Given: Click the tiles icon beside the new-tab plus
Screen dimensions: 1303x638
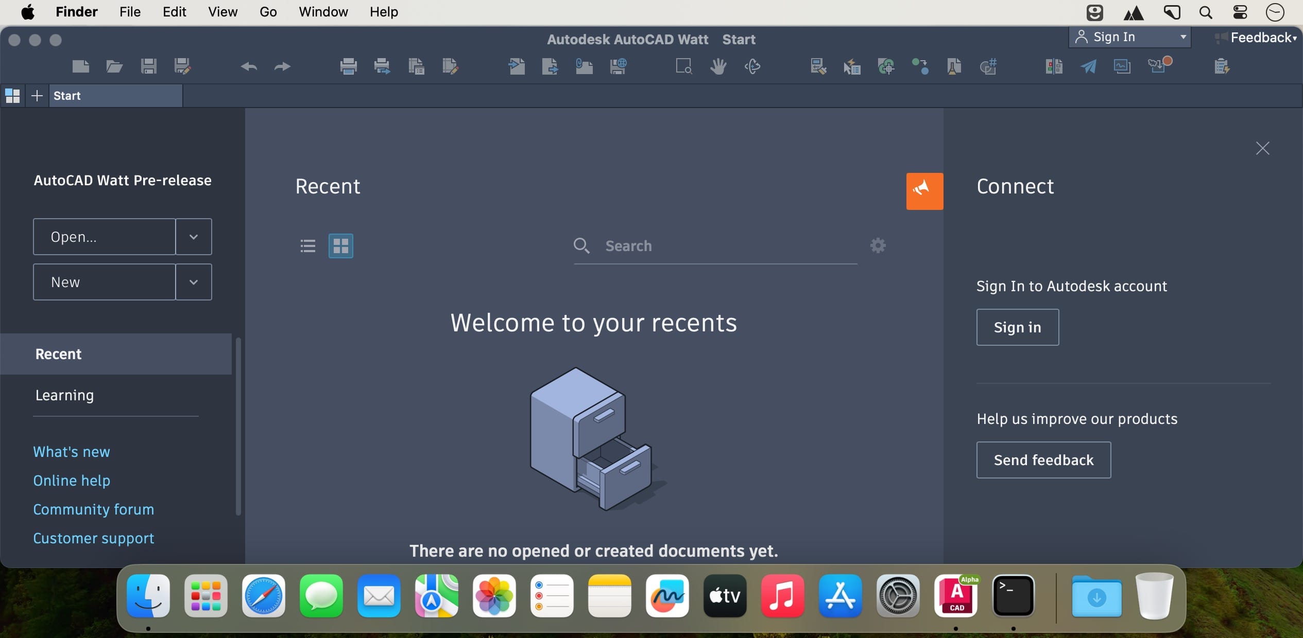Looking at the screenshot, I should point(12,96).
